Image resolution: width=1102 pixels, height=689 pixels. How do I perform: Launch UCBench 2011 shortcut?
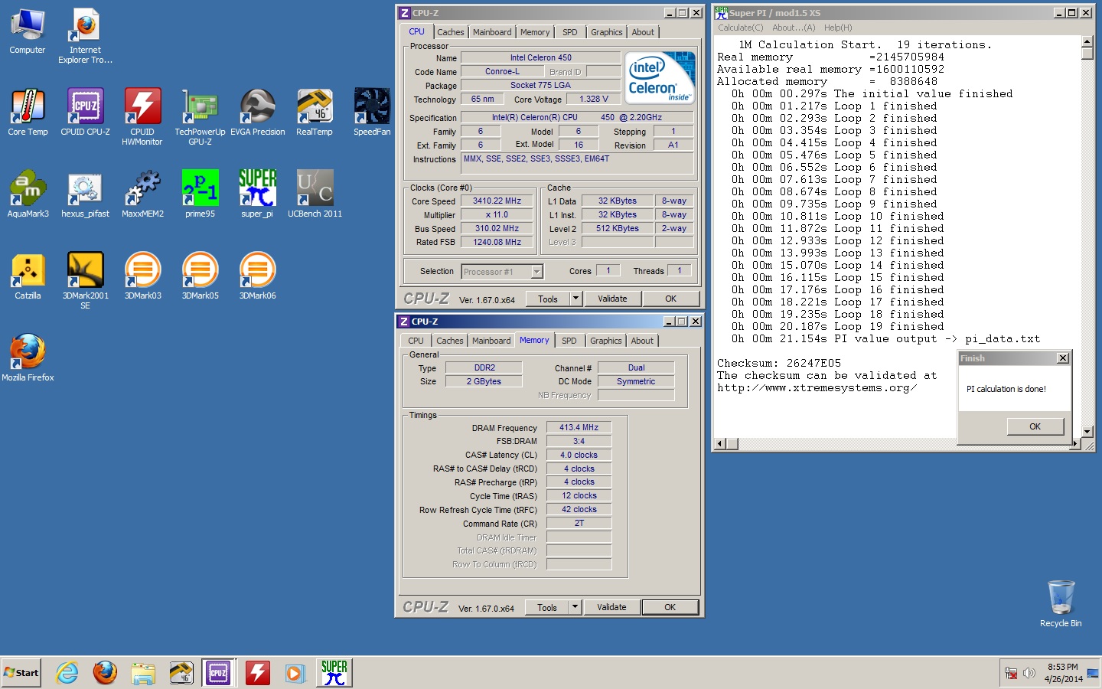tap(315, 194)
